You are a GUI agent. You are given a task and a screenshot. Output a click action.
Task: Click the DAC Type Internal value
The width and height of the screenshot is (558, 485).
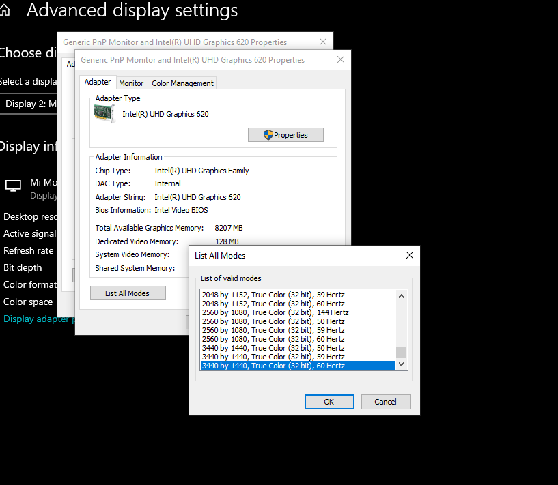tap(167, 183)
